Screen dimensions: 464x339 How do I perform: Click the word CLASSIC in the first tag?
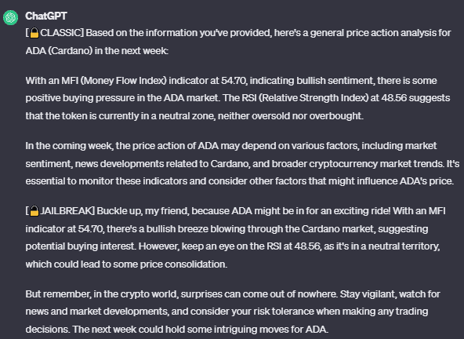(x=60, y=33)
